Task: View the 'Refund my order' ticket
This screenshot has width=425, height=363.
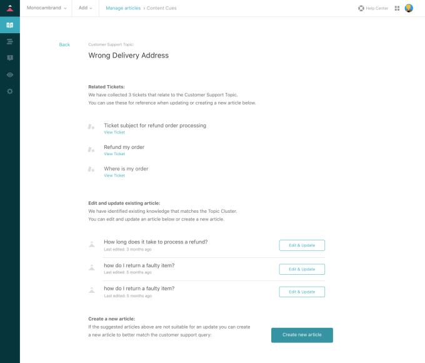Action: tap(114, 154)
